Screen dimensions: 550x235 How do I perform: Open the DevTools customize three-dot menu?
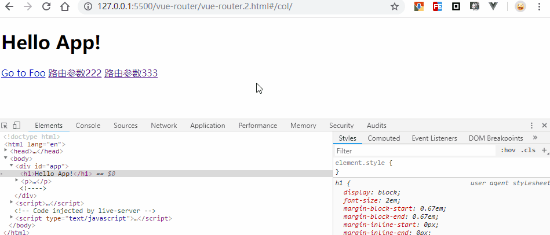click(x=532, y=126)
